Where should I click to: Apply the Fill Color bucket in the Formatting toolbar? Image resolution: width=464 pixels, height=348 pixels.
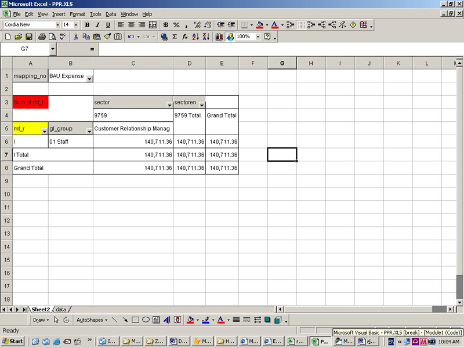point(259,25)
